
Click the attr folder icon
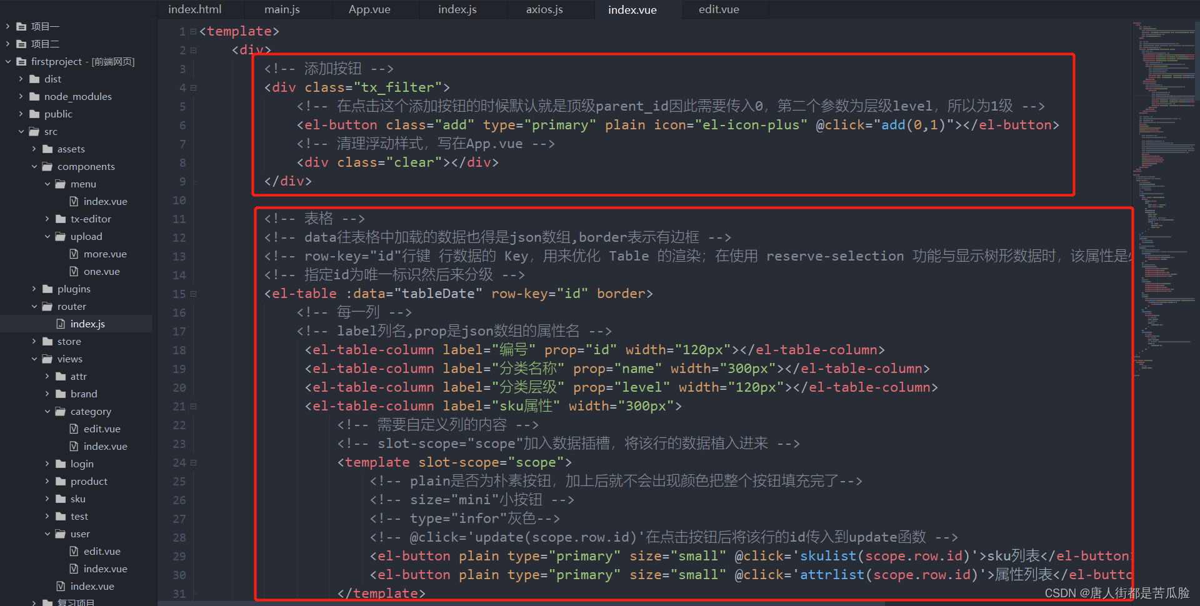point(61,376)
